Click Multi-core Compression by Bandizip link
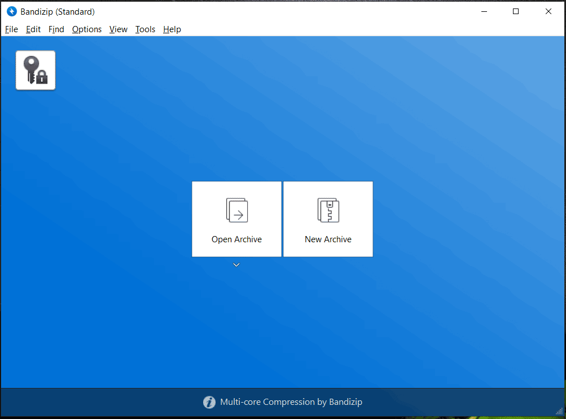Viewport: 566px width, 419px height. pyautogui.click(x=291, y=402)
